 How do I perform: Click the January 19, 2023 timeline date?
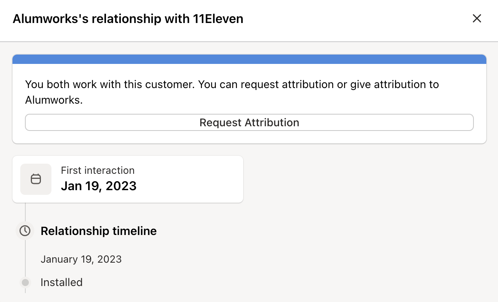pyautogui.click(x=81, y=259)
